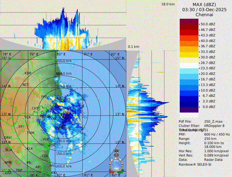Click the KDP station marker on the map
This screenshot has height=177, width=232.
click(27, 73)
